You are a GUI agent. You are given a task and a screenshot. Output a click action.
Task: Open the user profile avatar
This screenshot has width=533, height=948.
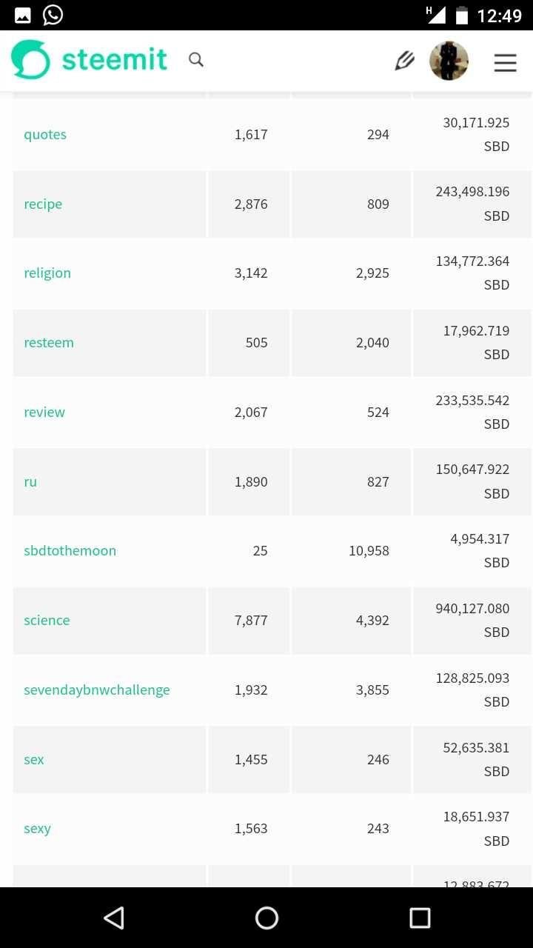[x=449, y=61]
